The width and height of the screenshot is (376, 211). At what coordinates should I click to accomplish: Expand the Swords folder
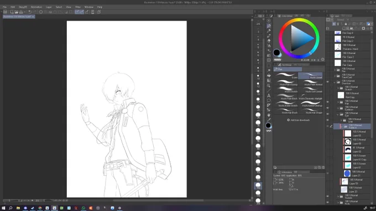click(x=338, y=197)
